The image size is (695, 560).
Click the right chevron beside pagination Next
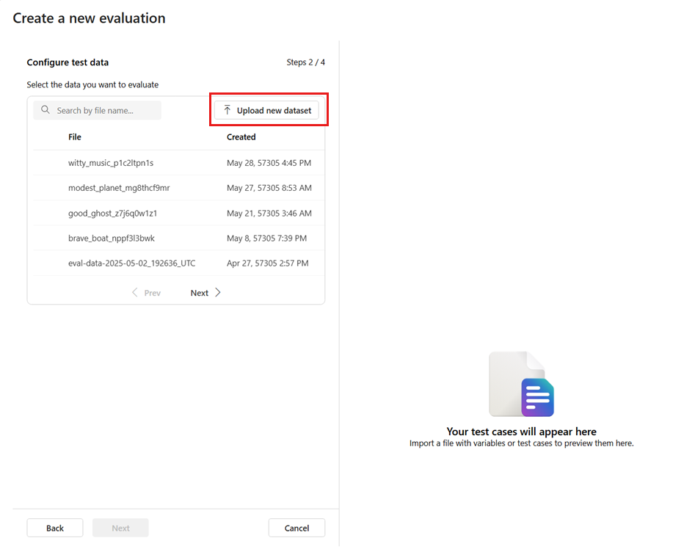(218, 293)
